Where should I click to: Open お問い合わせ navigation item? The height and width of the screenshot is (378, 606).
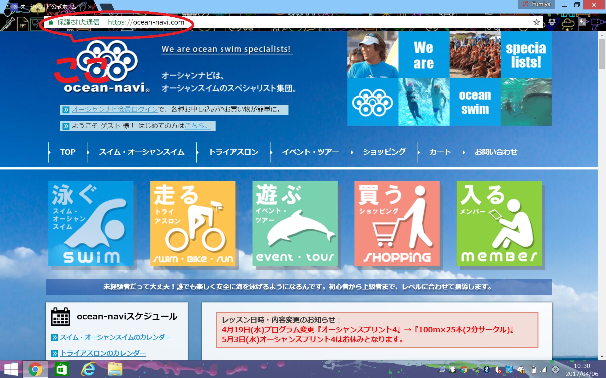[496, 152]
